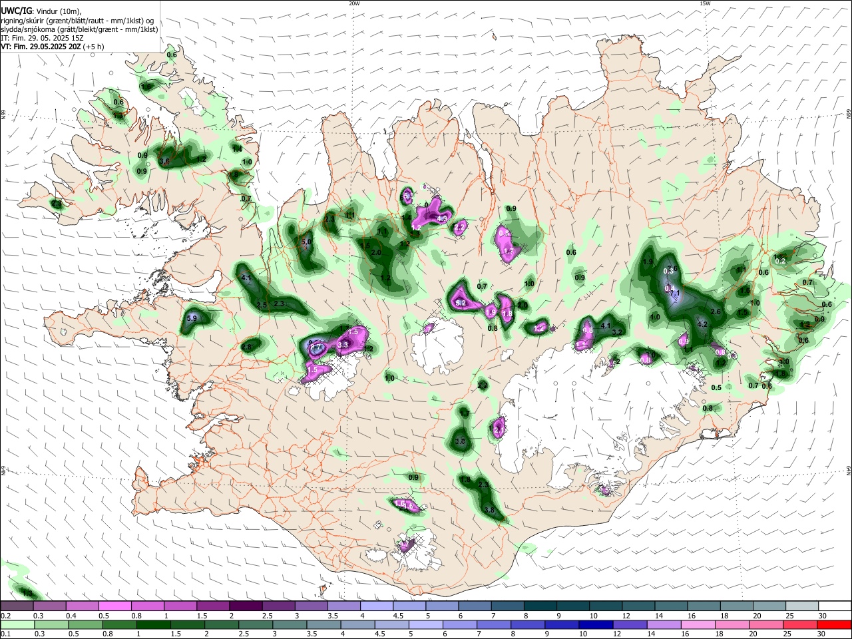The image size is (852, 639).
Task: Click the pale grey snow swatch between 25 and 30
Action: [801, 606]
